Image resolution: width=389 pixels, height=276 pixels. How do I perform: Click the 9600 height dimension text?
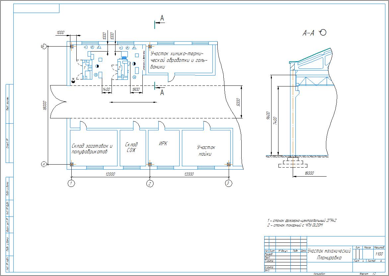coord(268,117)
